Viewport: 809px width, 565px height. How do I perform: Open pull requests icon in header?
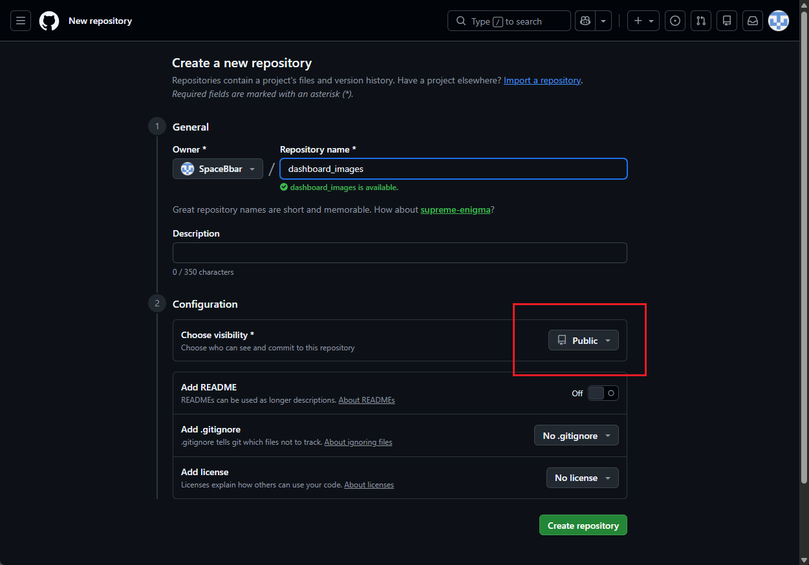pyautogui.click(x=701, y=21)
